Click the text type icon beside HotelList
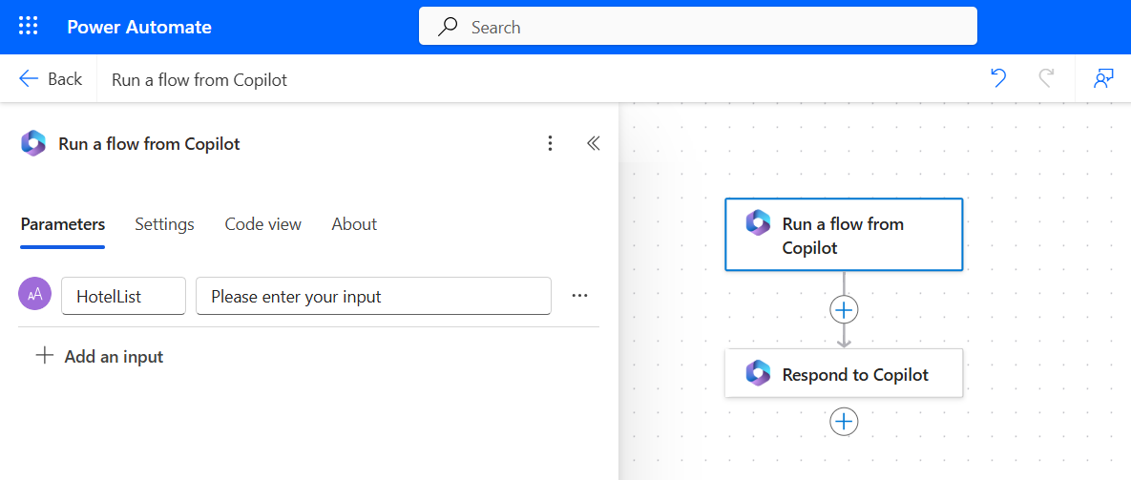The image size is (1131, 480). click(35, 296)
